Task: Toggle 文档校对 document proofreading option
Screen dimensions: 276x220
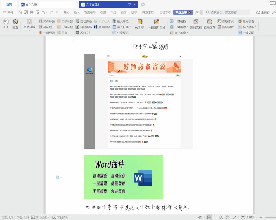Action: (x=61, y=217)
